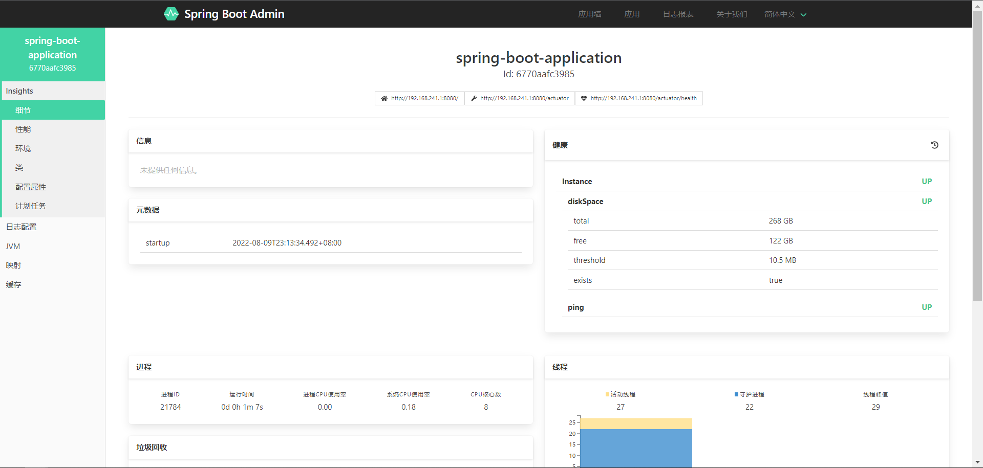Click the 进程ID value 21784
The image size is (983, 468).
click(x=170, y=407)
